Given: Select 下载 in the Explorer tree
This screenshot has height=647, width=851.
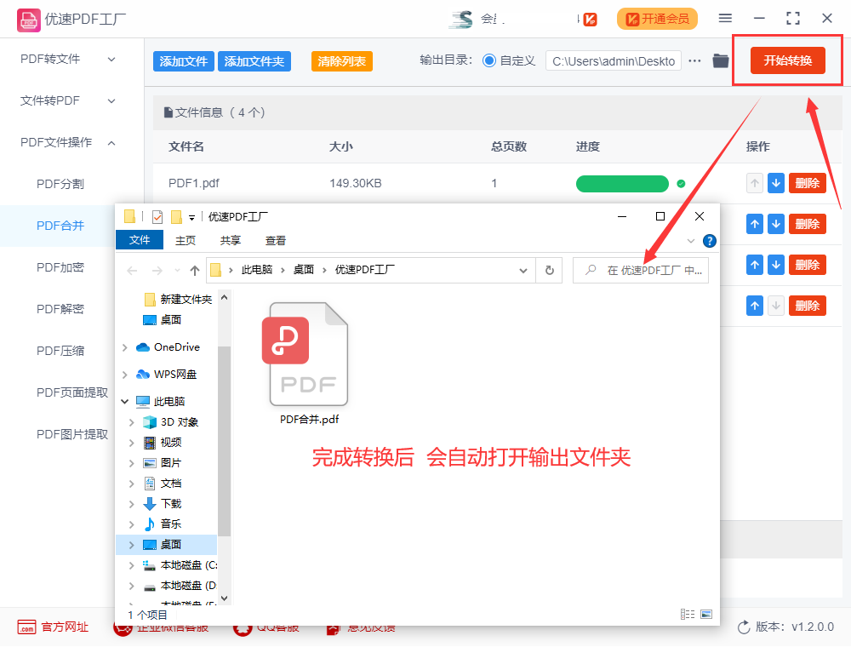Looking at the screenshot, I should pos(171,504).
